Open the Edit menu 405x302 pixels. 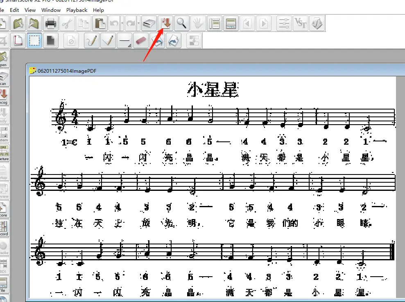point(14,10)
